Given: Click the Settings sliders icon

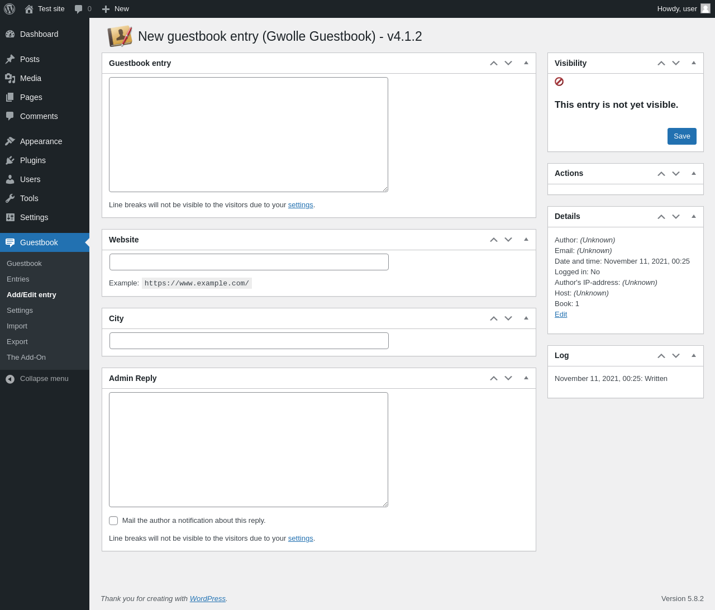Looking at the screenshot, I should tap(10, 217).
